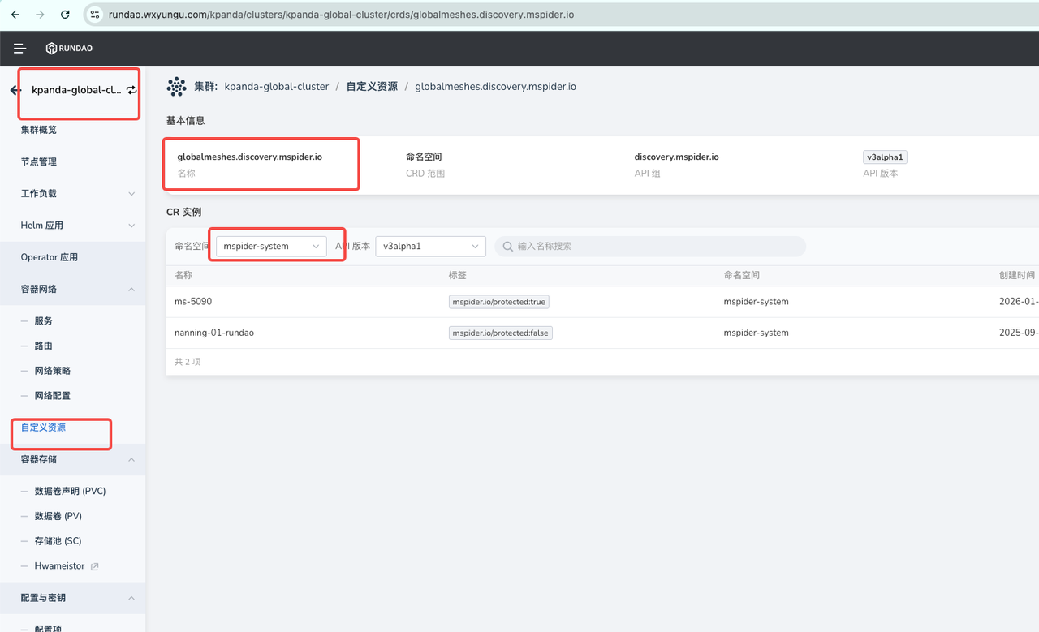Click the cluster icon in breadcrumb
Screen dimensions: 1039x632
coord(176,86)
